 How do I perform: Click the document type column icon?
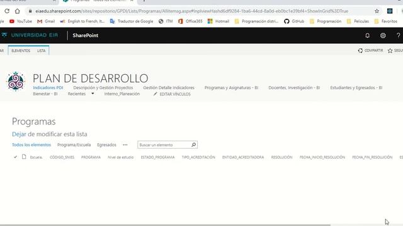pyautogui.click(x=24, y=157)
